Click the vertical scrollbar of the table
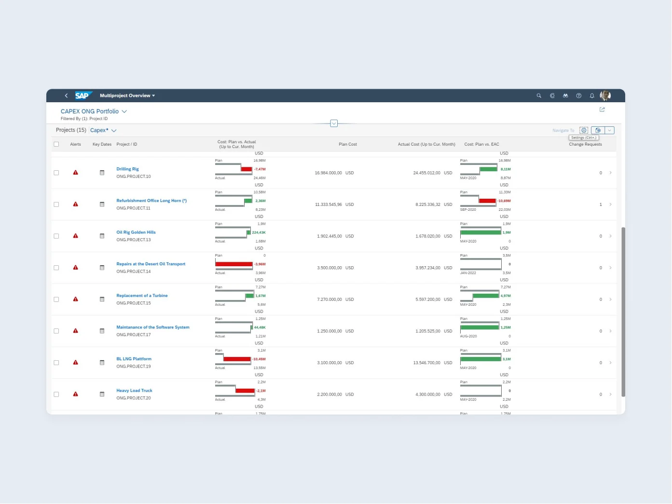672x504 pixels. (623, 312)
